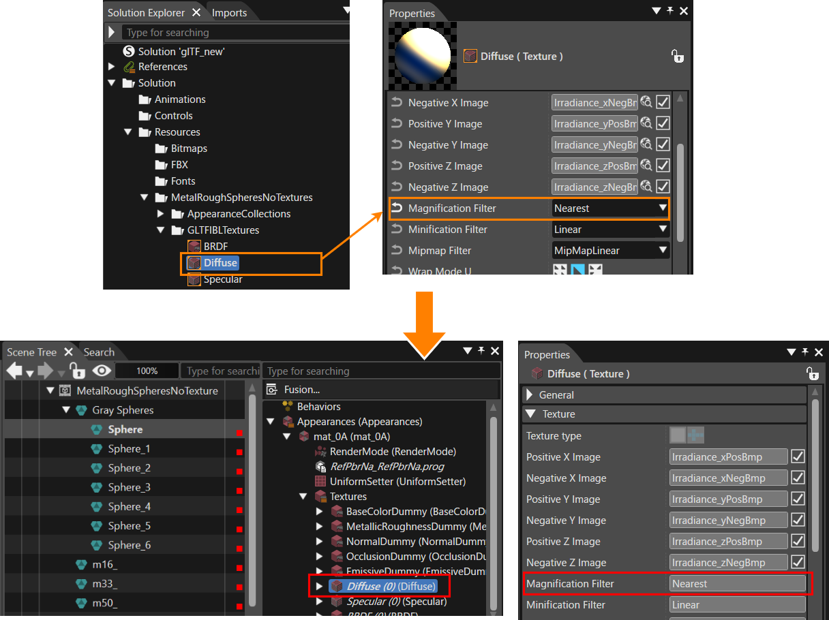Switch to the Search tab beside Scene Tree
This screenshot has height=620, width=829.
click(x=99, y=352)
